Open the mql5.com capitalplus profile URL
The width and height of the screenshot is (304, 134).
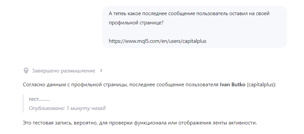[x=157, y=41]
